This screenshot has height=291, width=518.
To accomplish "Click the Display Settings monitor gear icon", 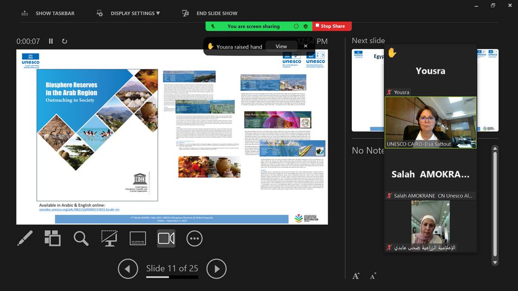I will click(100, 13).
